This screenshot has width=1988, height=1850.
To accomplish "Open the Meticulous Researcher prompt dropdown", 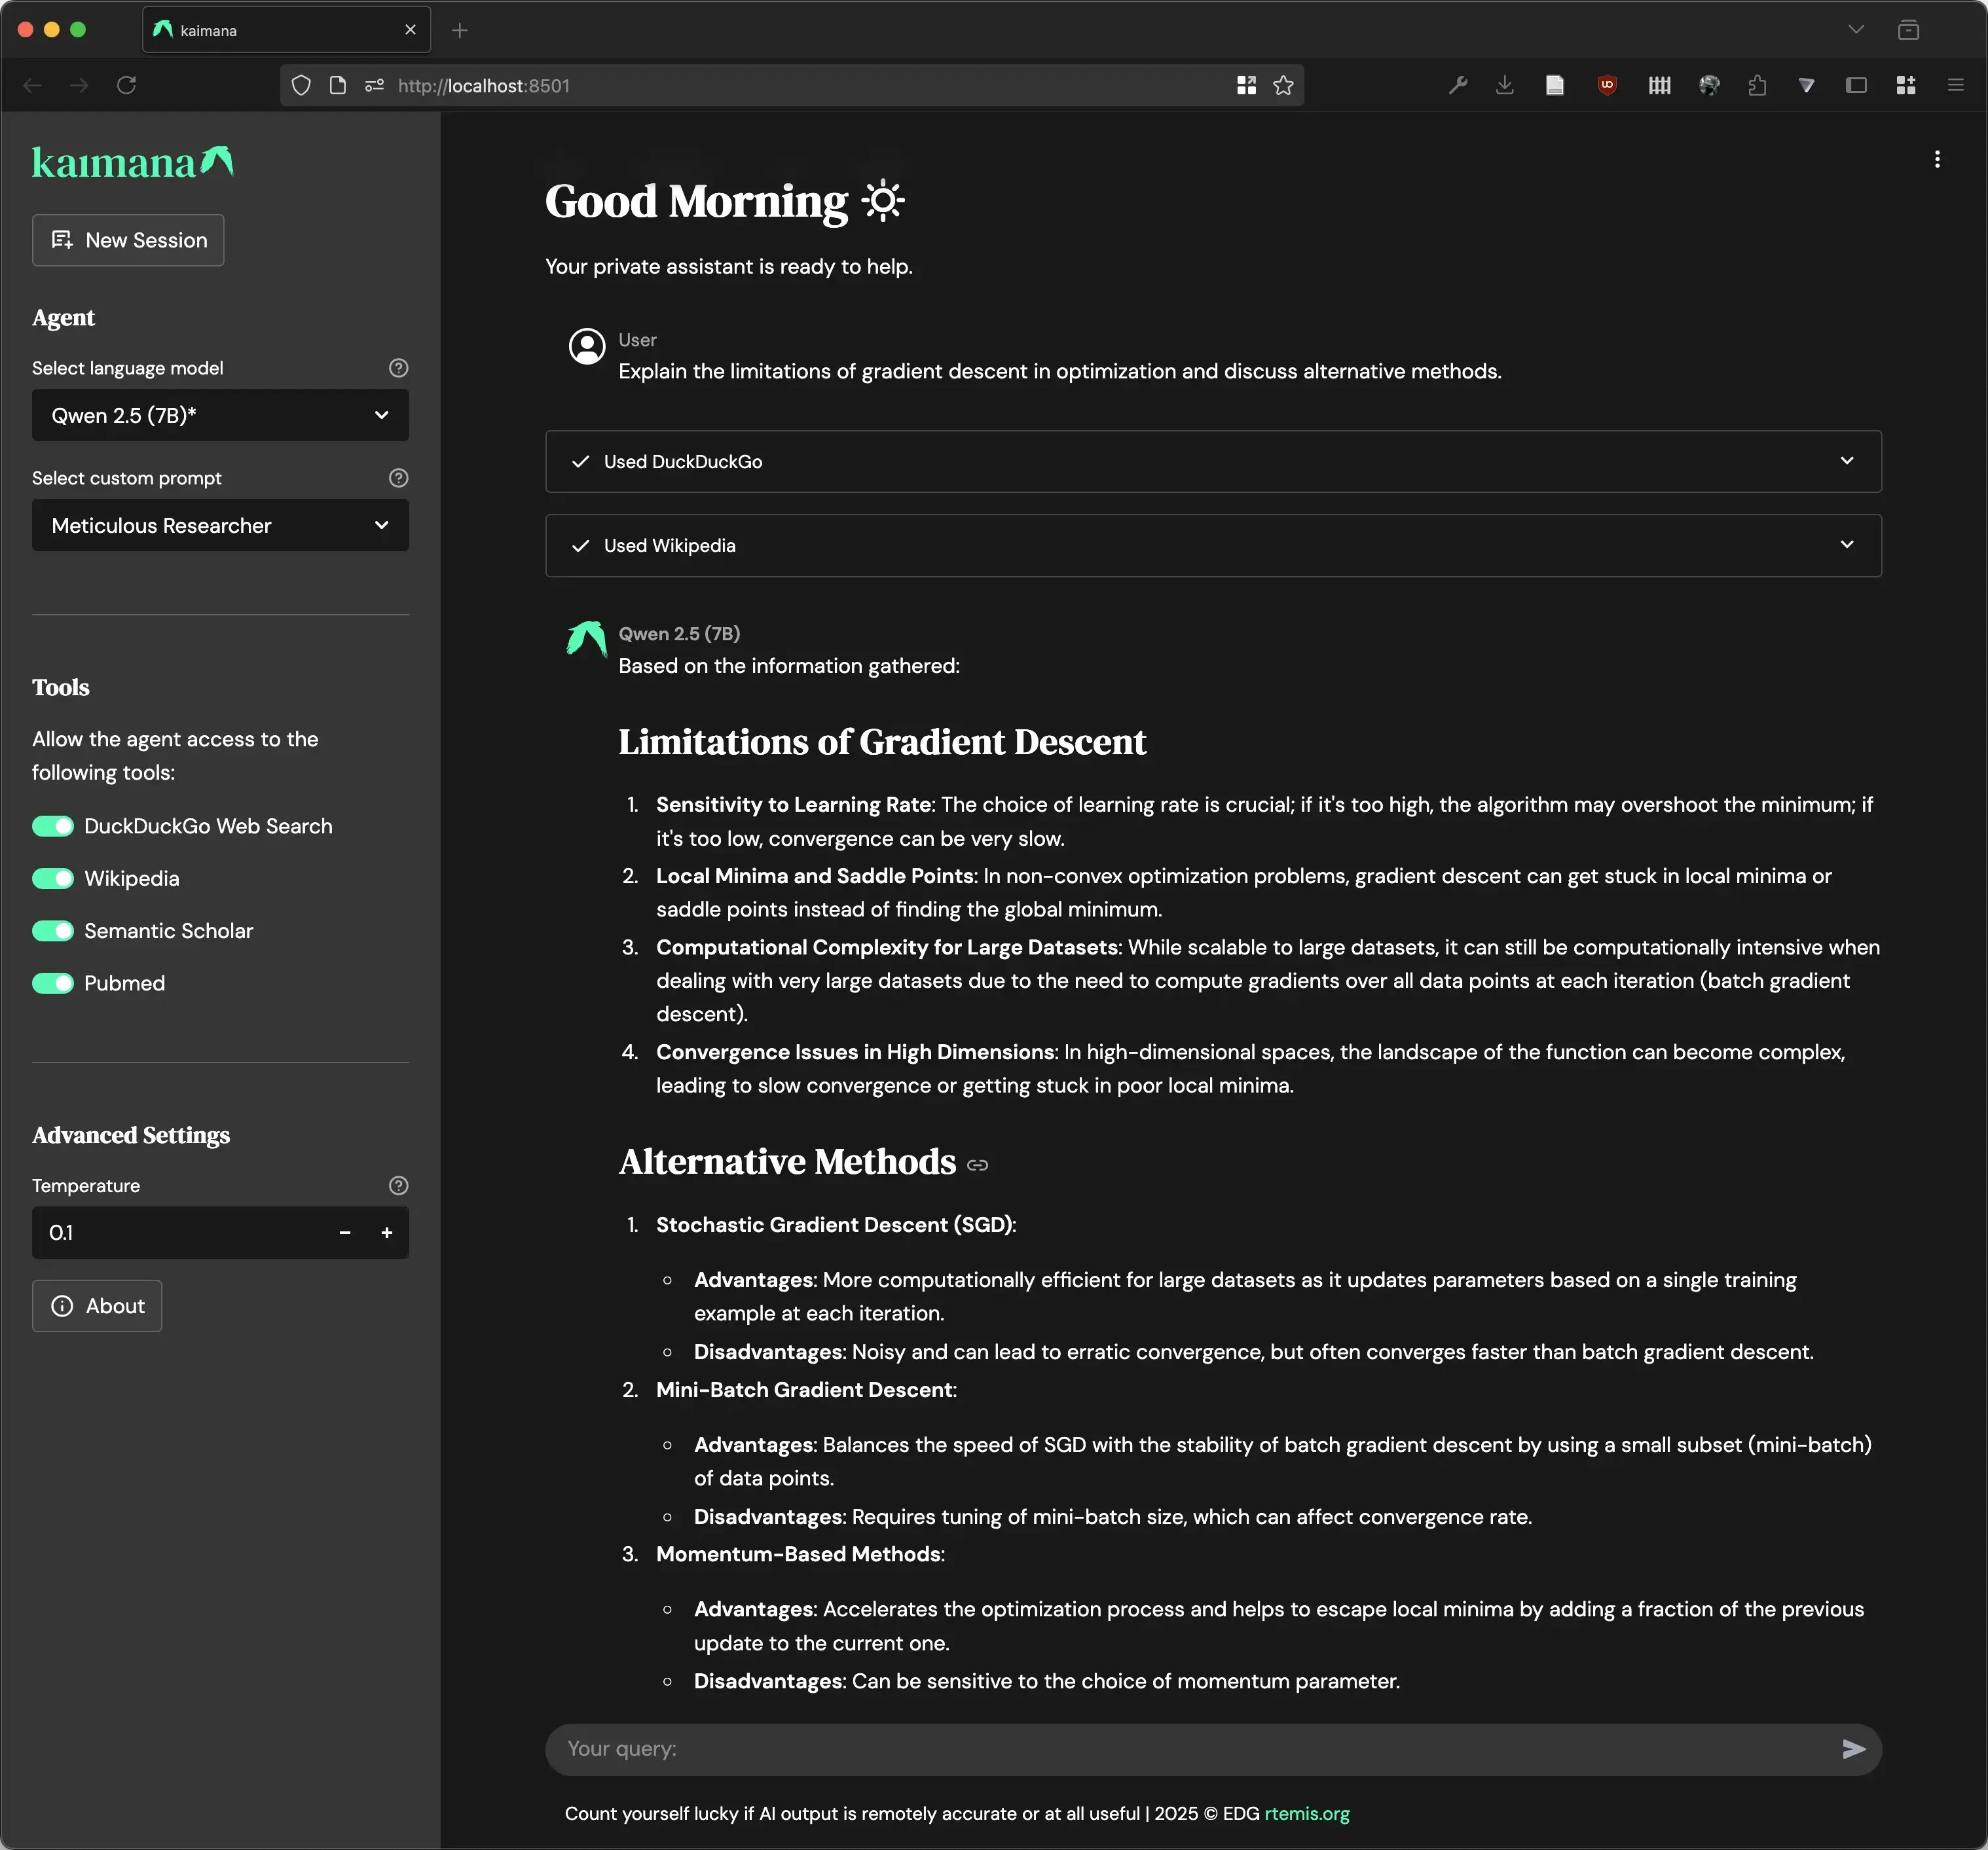I will coord(220,525).
